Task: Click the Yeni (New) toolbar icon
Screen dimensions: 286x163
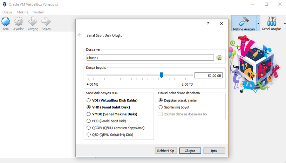Action: coord(5,22)
